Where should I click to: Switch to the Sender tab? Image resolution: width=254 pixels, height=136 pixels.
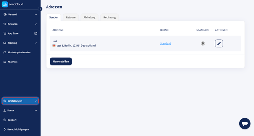[54, 17]
